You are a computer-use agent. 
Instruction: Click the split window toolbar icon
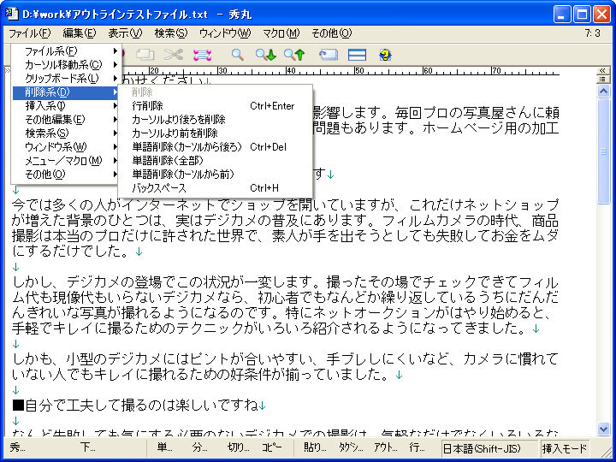click(357, 55)
